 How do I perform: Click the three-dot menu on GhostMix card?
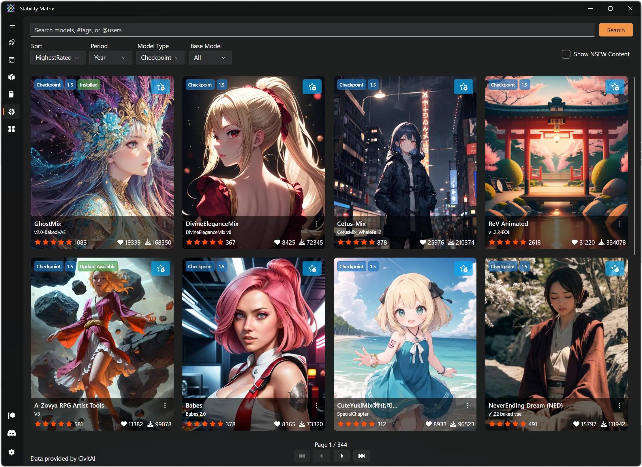(x=165, y=224)
